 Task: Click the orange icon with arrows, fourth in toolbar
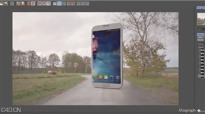tap(18, 3)
